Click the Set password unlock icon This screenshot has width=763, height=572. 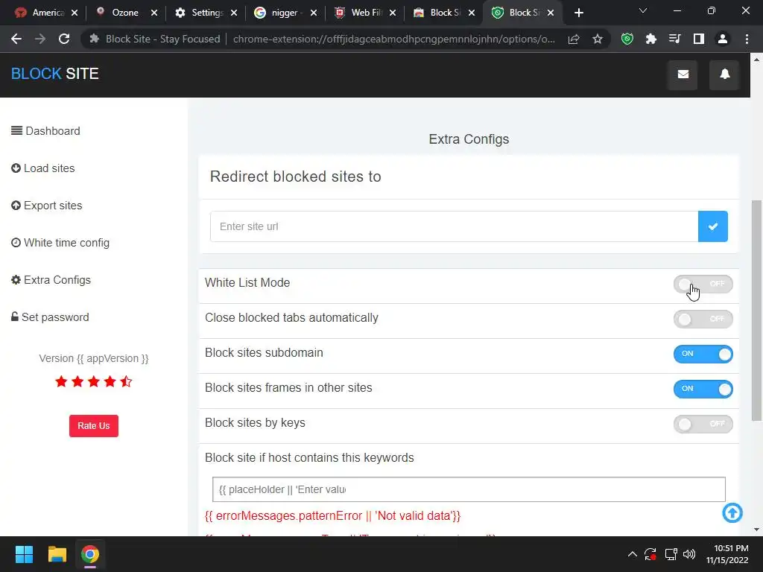pos(15,317)
